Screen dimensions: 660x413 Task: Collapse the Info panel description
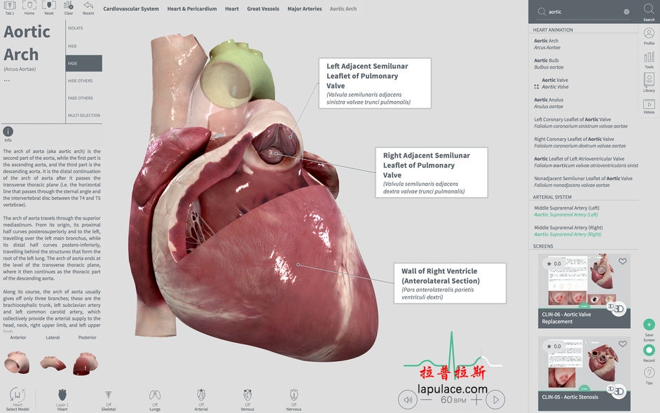[7, 130]
